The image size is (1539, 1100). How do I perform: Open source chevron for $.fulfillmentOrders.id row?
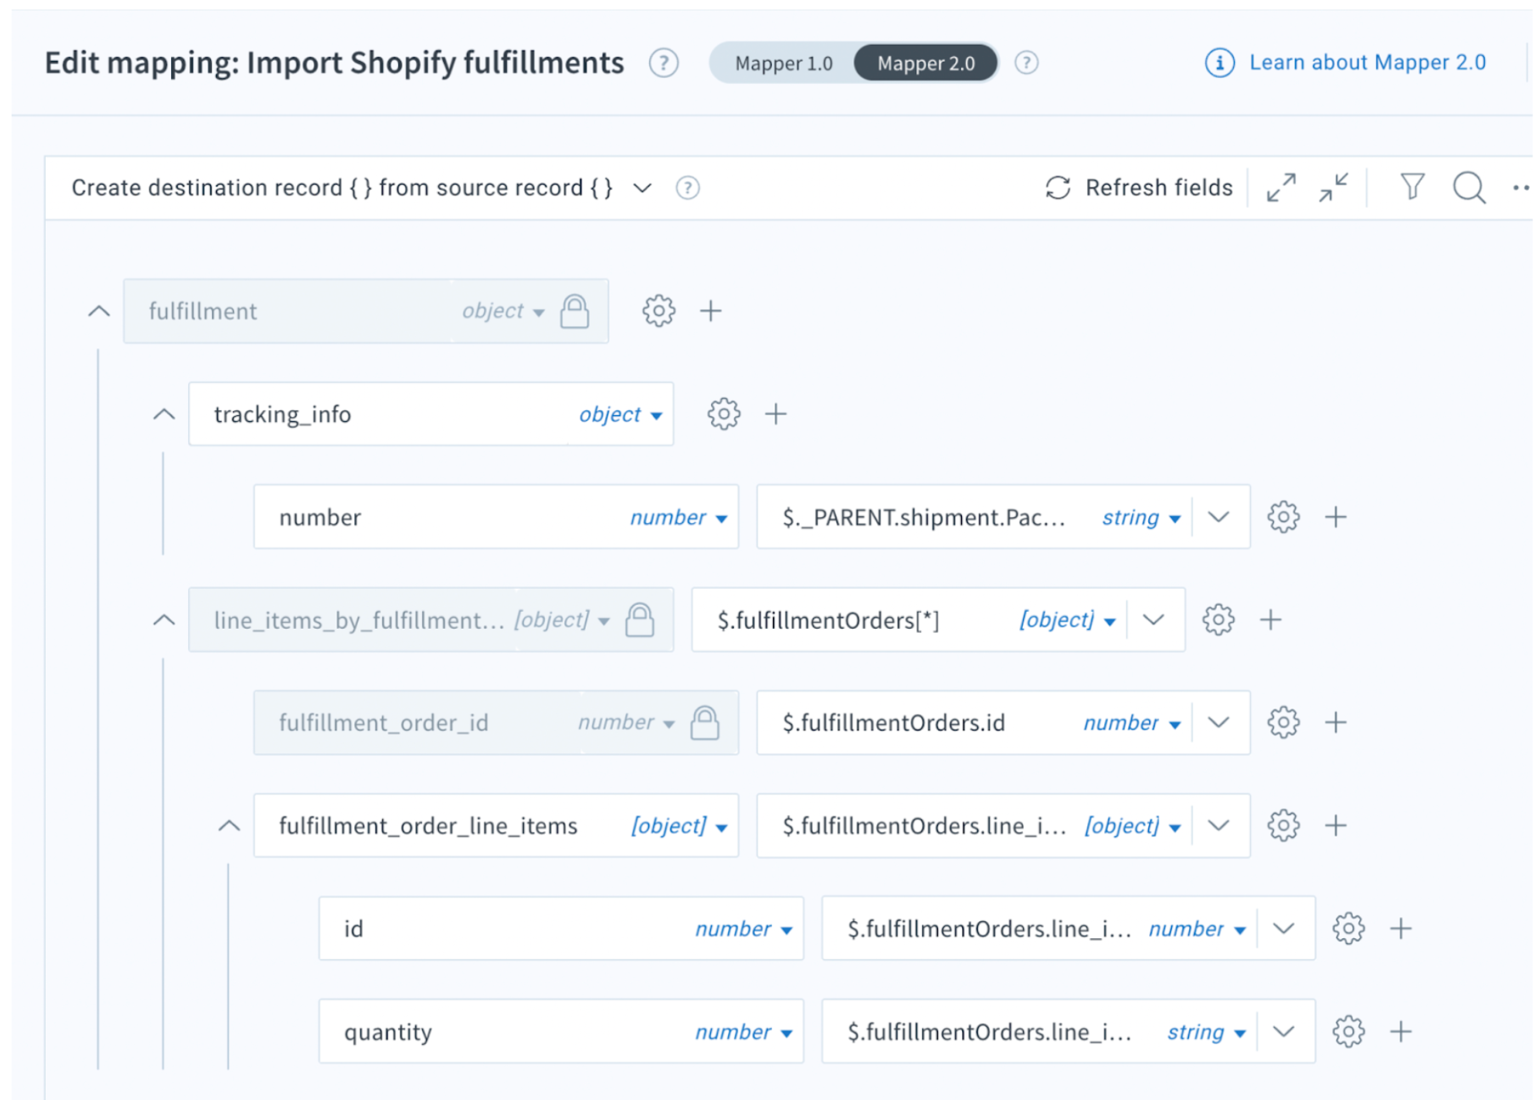point(1219,723)
